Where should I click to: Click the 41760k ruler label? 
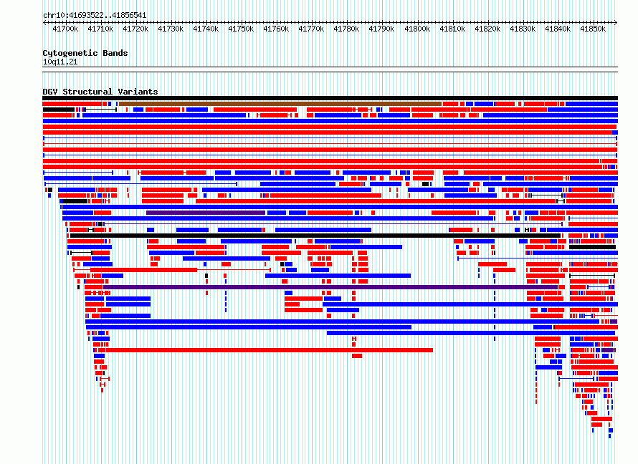pos(276,29)
